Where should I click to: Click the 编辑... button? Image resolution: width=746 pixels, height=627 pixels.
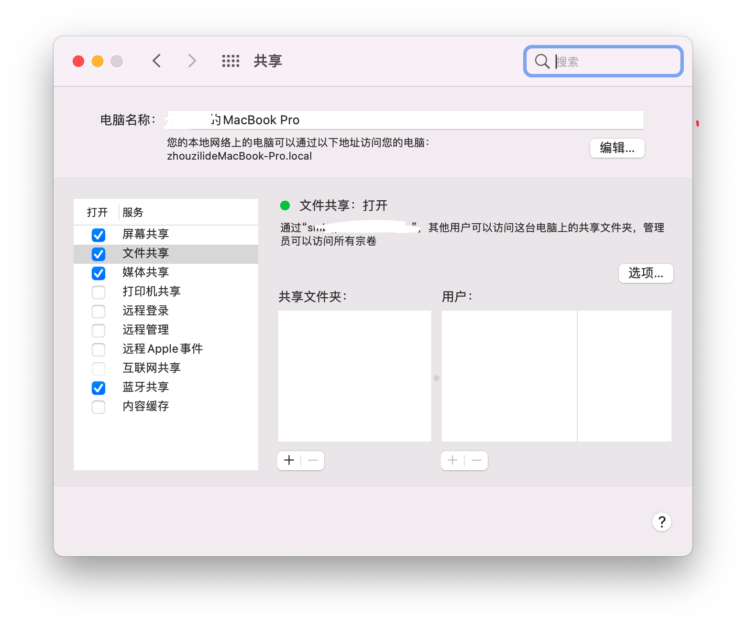point(617,148)
